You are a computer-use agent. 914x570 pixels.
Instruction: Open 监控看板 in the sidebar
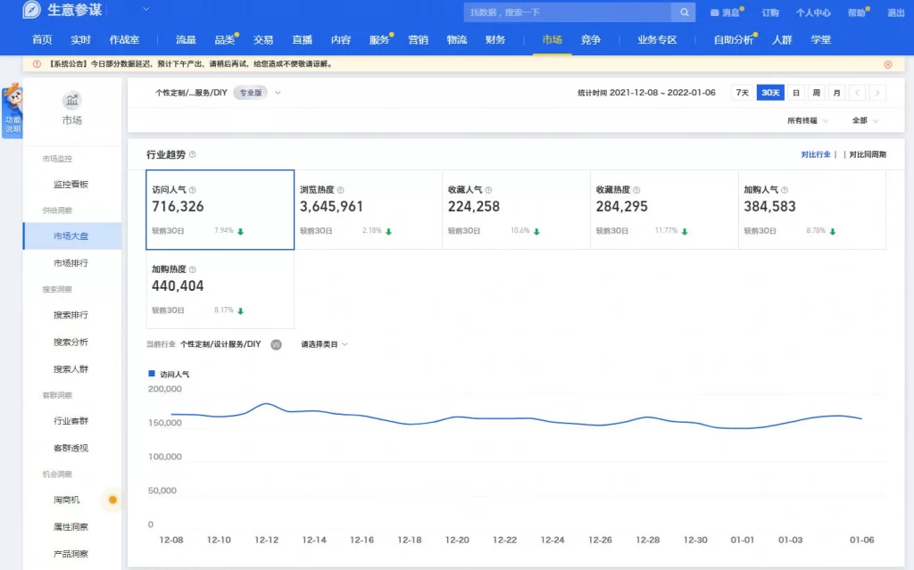coord(71,184)
